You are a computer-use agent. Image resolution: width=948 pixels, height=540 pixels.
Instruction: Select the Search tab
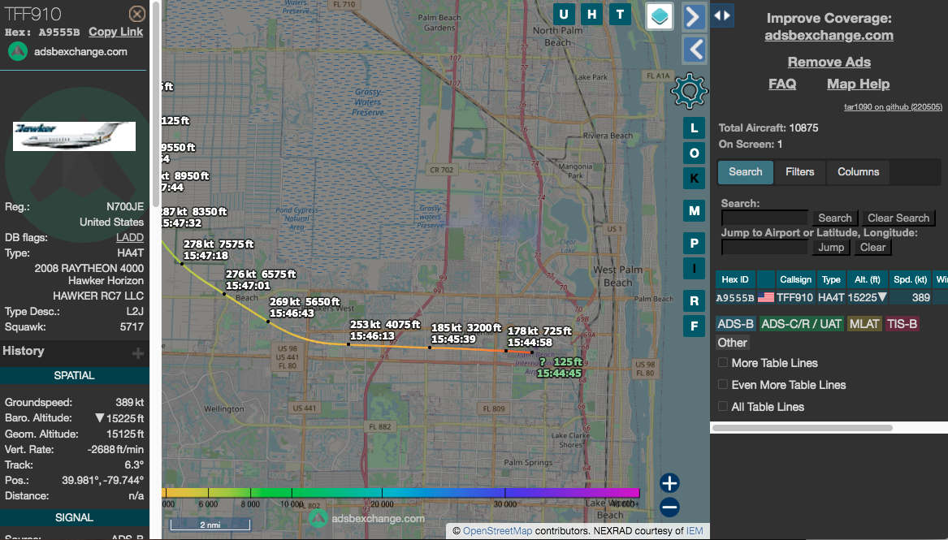pos(746,172)
